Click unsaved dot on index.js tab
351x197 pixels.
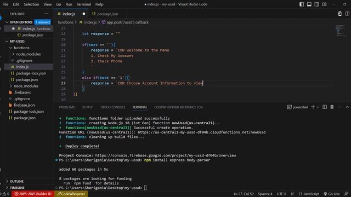[x=84, y=14]
